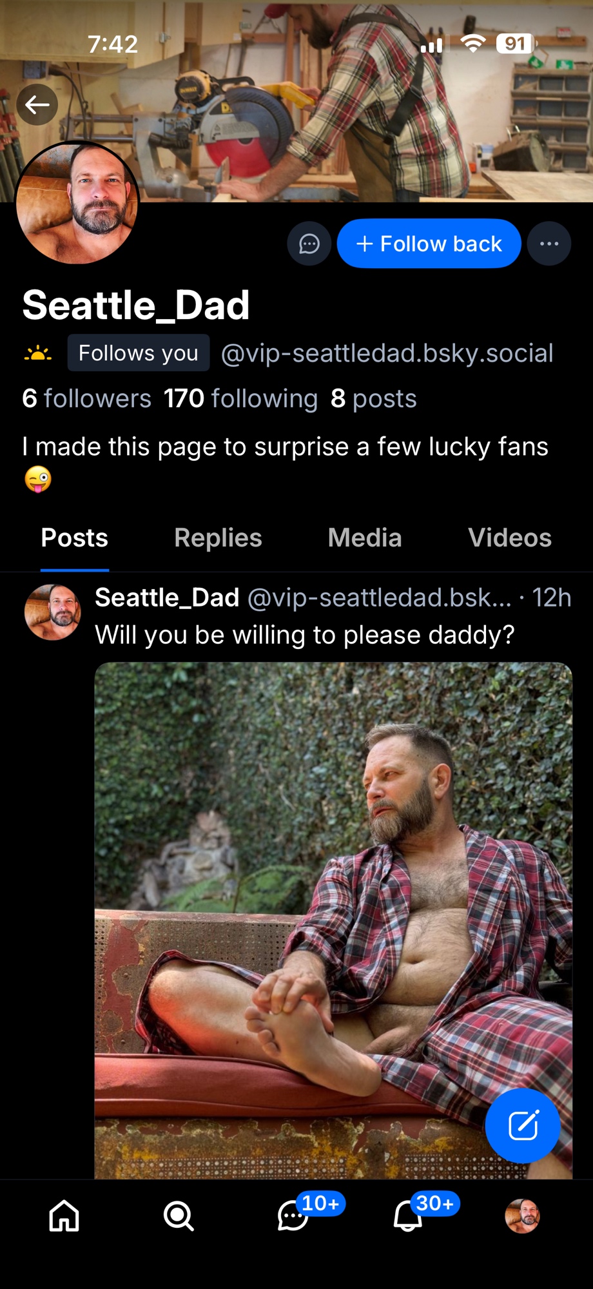593x1289 pixels.
Task: Select the Posts tab
Action: pyautogui.click(x=75, y=538)
